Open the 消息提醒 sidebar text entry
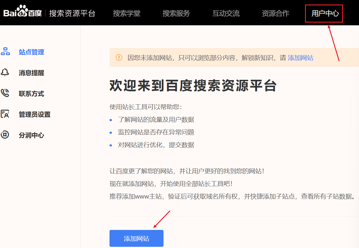 click(x=31, y=73)
